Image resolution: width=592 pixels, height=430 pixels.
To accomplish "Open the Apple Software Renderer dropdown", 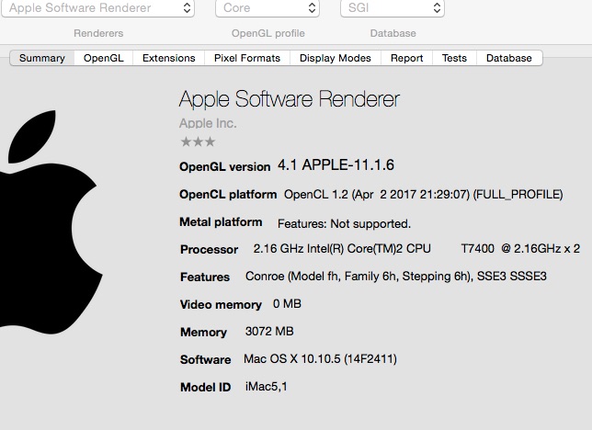I will (x=98, y=8).
